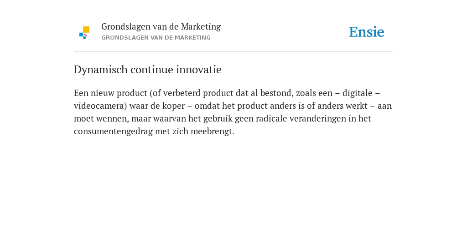
Task: Click the horizontal divider below the header
Action: (233, 52)
